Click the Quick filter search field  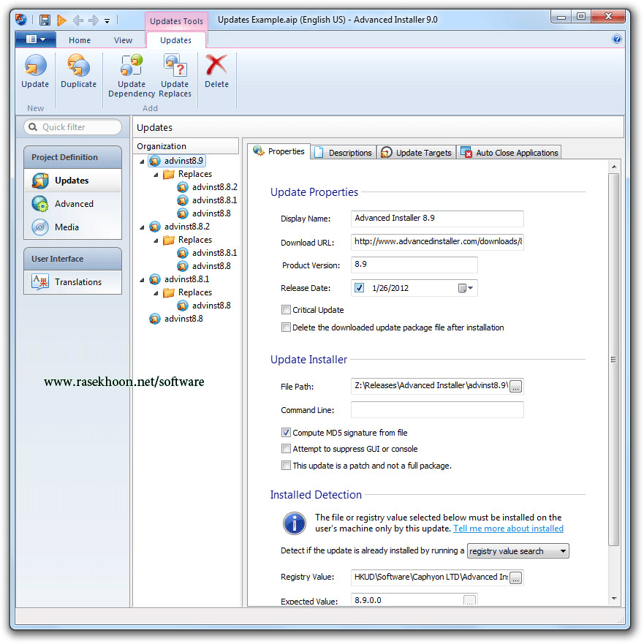73,126
